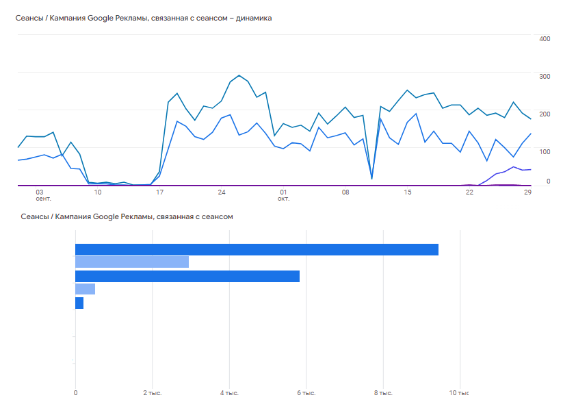Click the highest peak of the teal line
Image resolution: width=576 pixels, height=415 pixels.
[239, 75]
